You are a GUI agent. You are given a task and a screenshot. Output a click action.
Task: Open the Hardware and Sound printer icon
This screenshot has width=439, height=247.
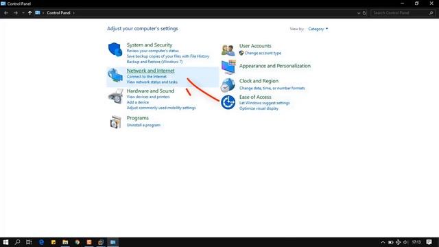pyautogui.click(x=115, y=96)
